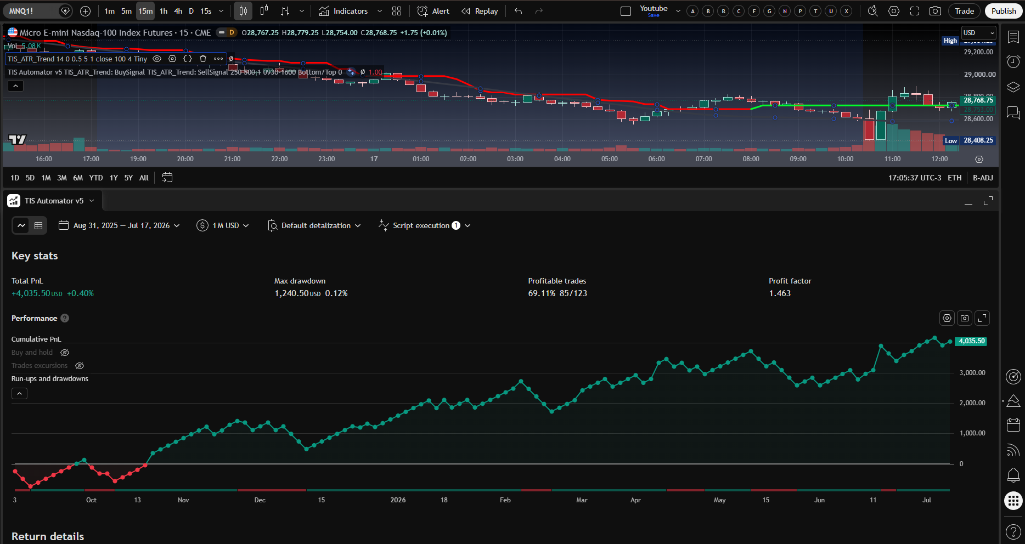Open the Script execution dropdown

pyautogui.click(x=424, y=225)
